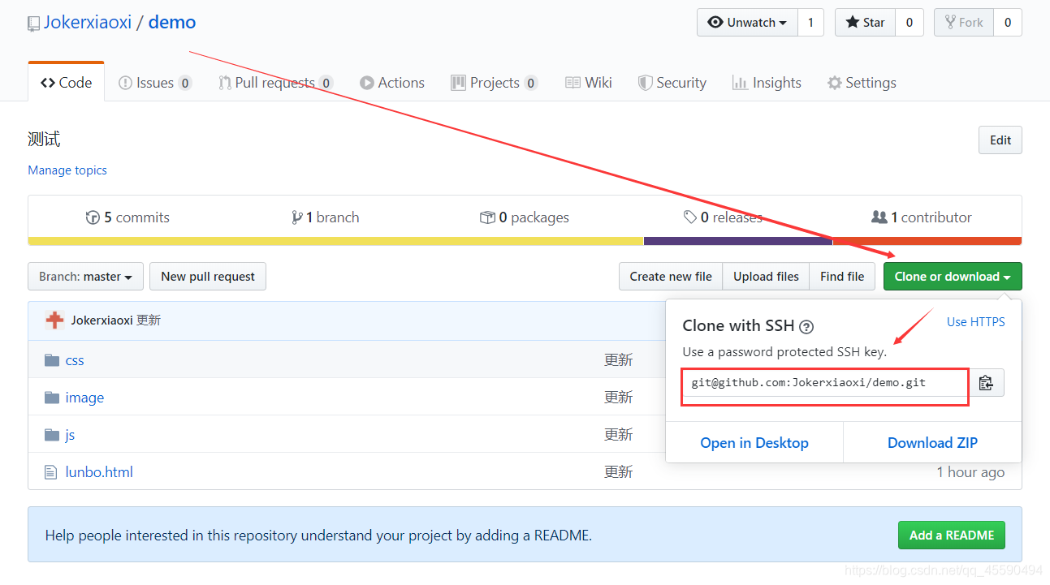Select the SSH clone URL field
1050x585 pixels.
[x=825, y=383]
